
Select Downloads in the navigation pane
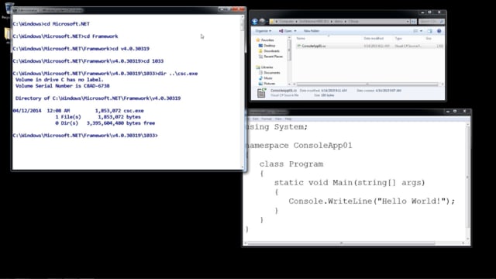[x=272, y=51]
